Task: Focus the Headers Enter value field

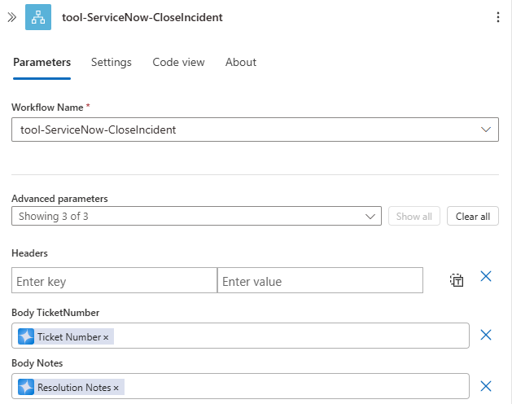Action: click(x=321, y=280)
